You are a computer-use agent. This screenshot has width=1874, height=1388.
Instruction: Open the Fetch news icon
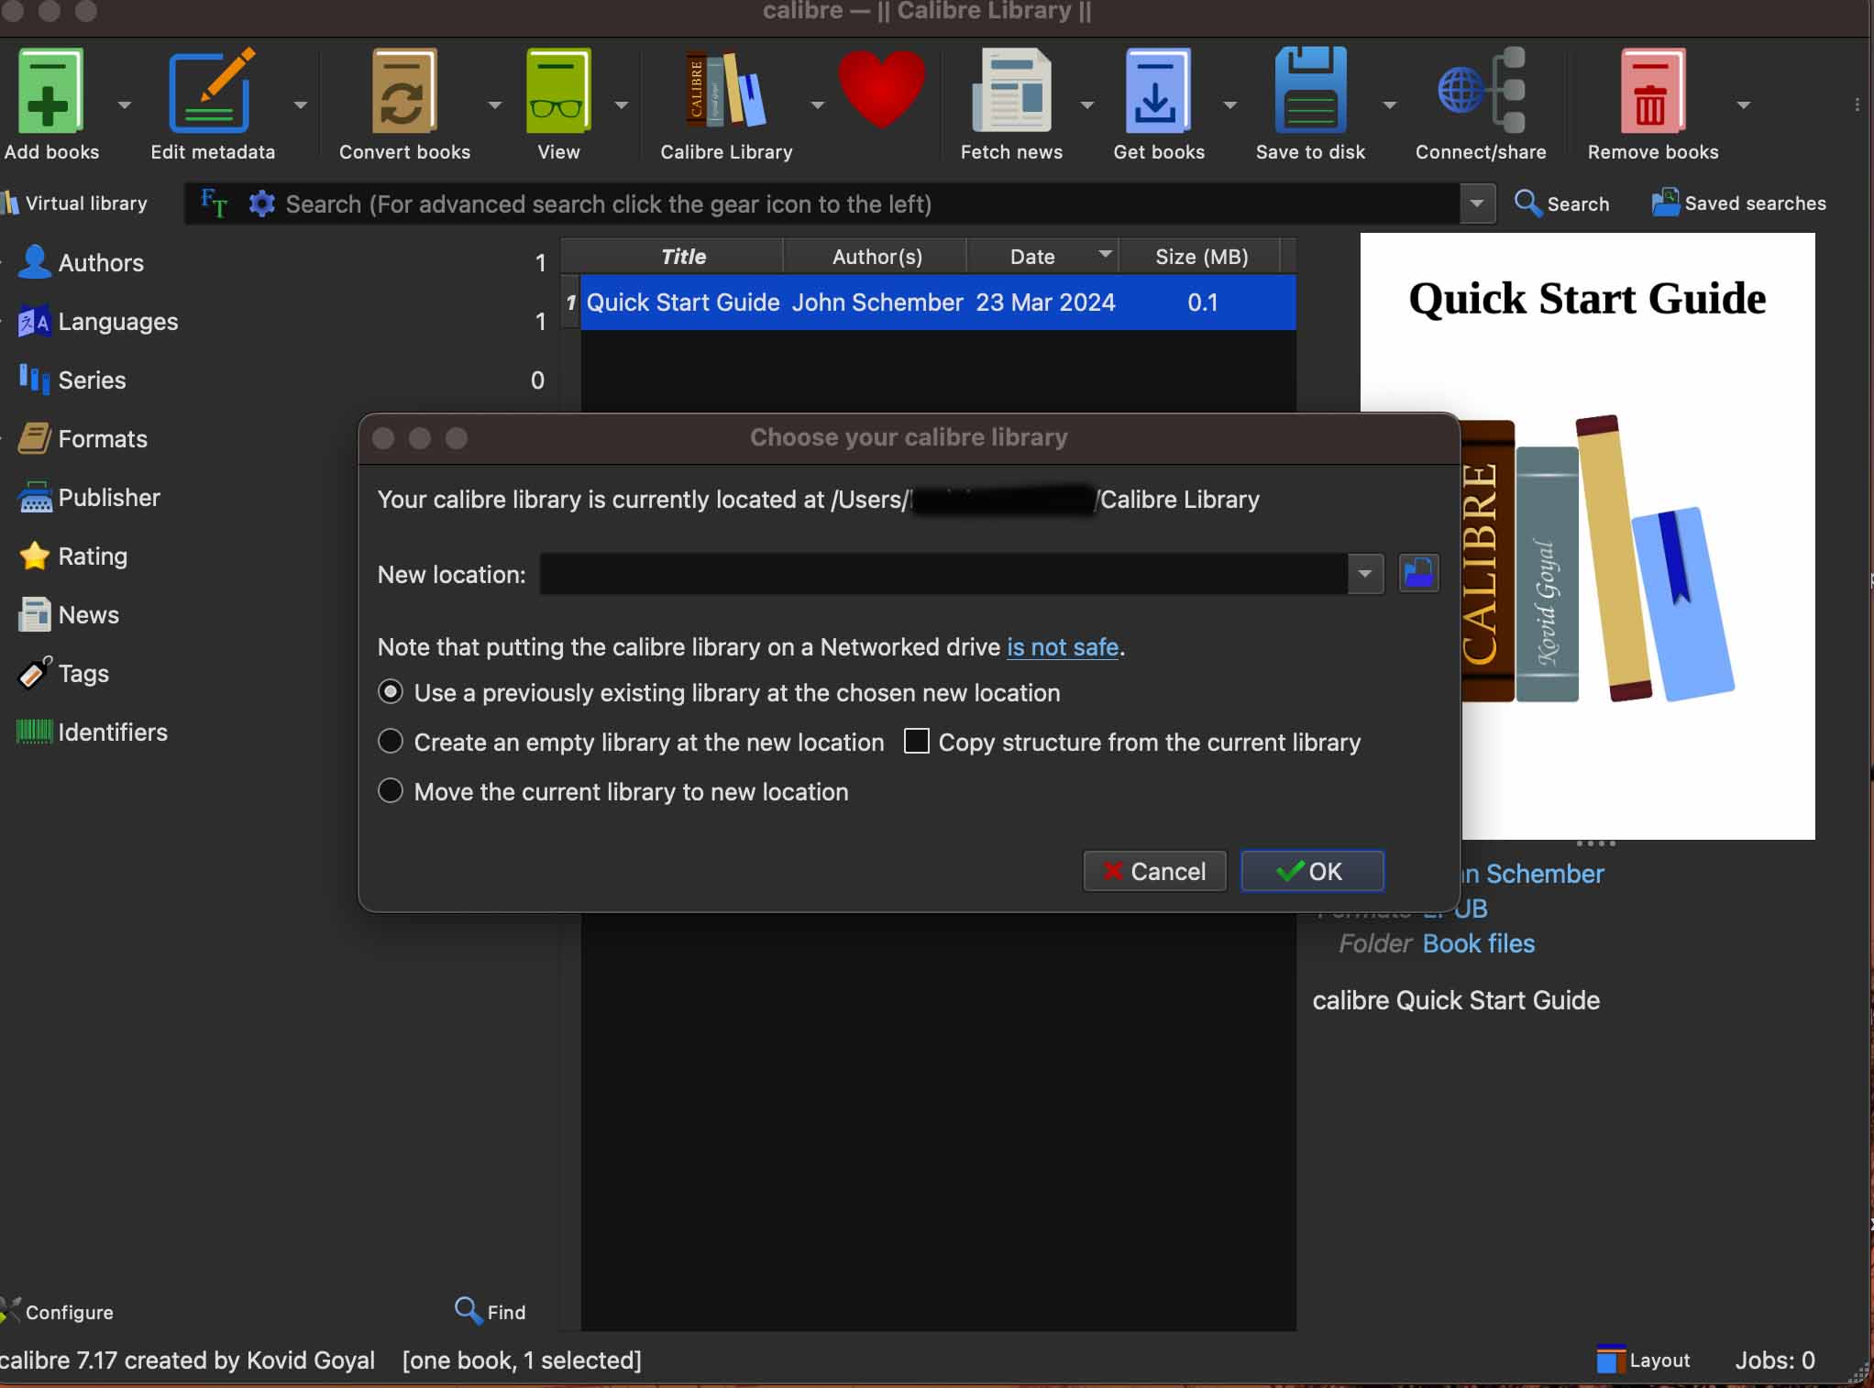[1010, 92]
